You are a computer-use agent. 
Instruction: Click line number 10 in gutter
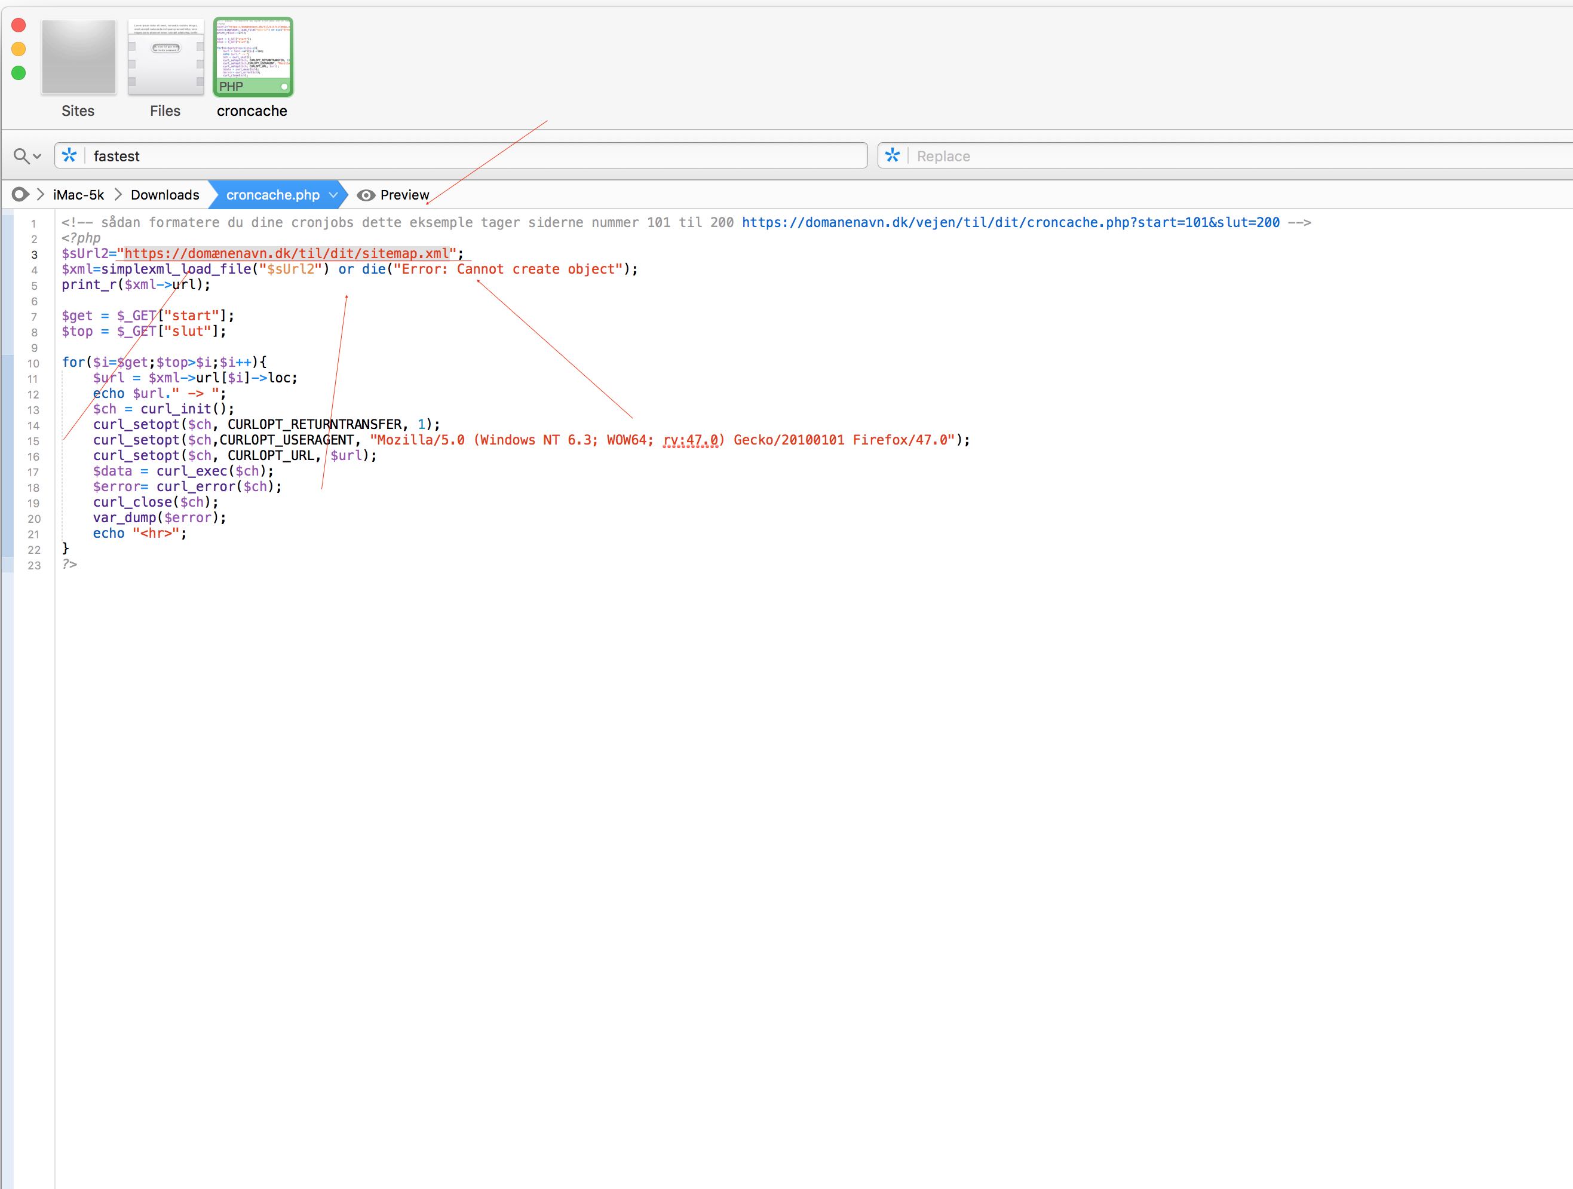(x=33, y=363)
